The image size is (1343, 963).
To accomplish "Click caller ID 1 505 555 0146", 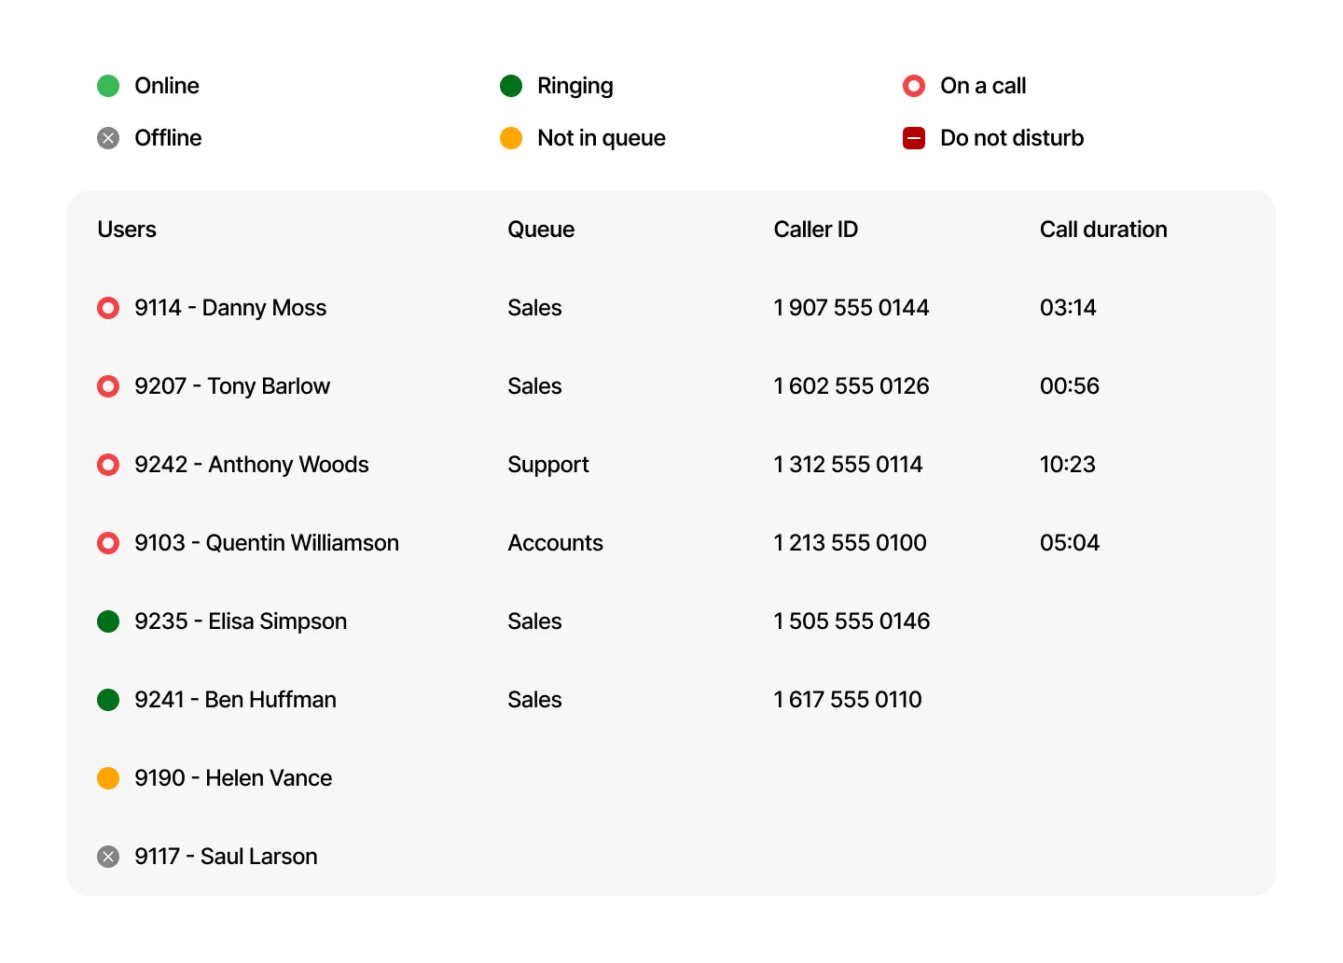I will click(x=852, y=621).
